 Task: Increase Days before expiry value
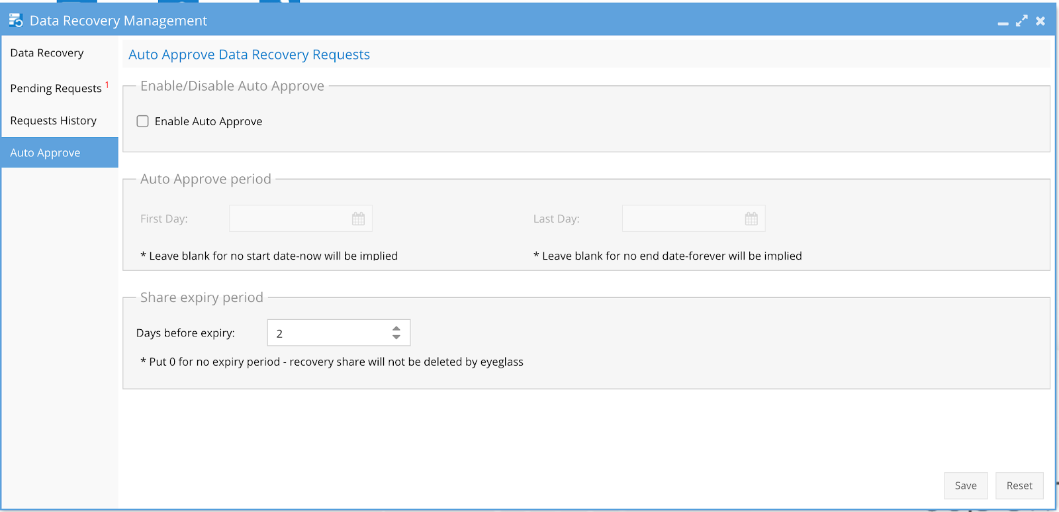coord(396,328)
